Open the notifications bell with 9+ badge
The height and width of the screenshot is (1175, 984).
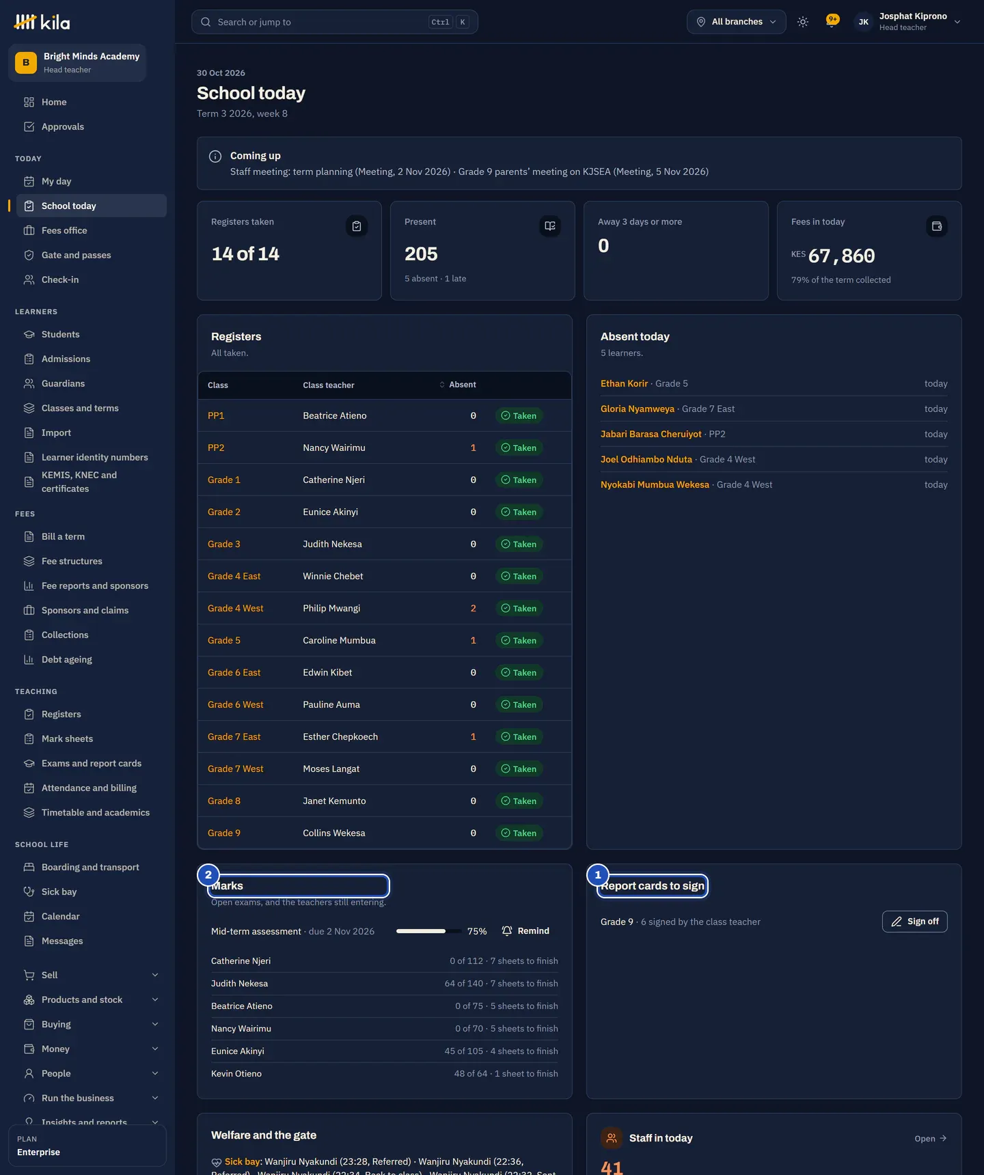tap(832, 21)
